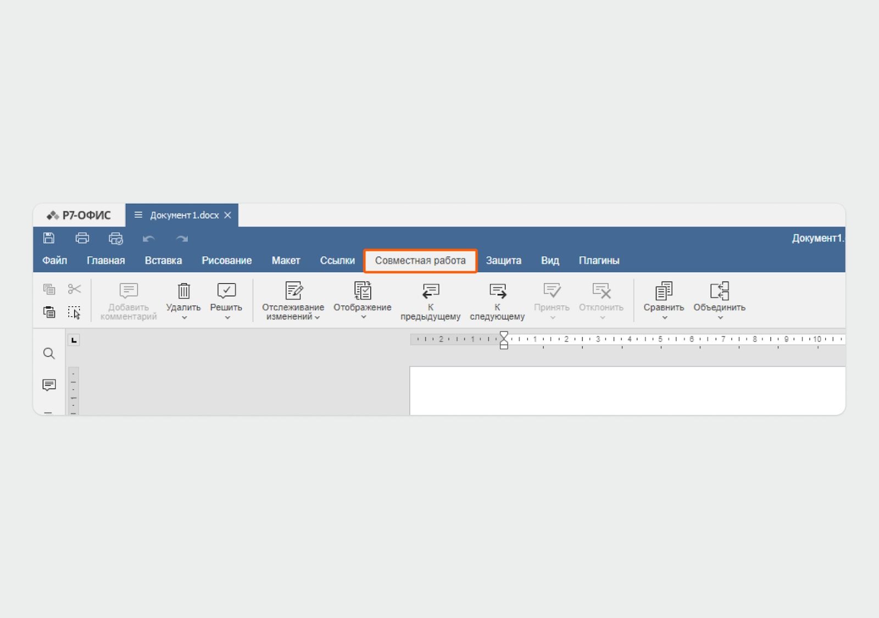879x618 pixels.
Task: Expand the Отклонить dropdown arrow
Action: click(602, 317)
